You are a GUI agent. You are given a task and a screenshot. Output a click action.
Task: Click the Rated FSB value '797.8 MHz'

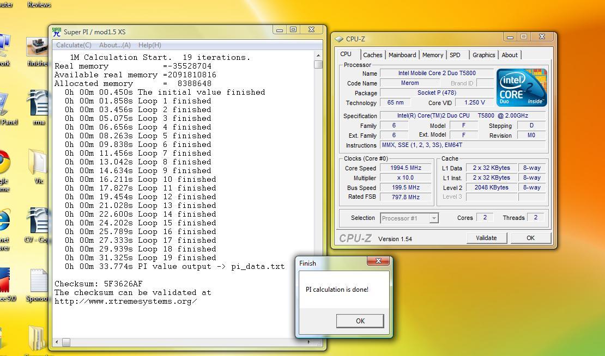click(406, 197)
